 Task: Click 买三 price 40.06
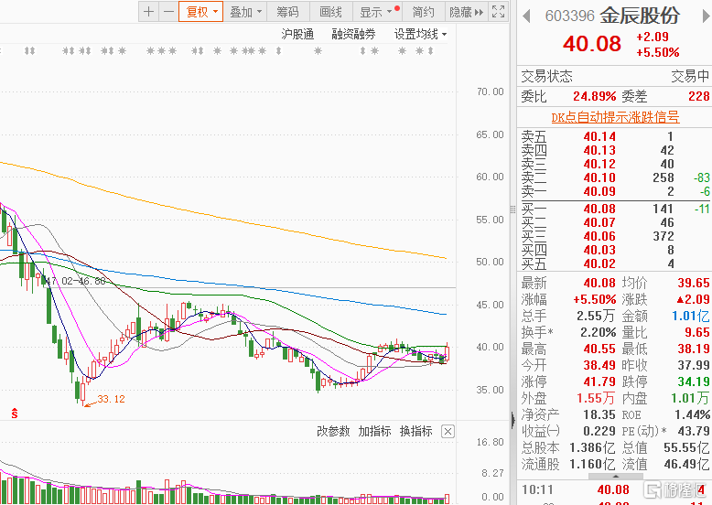point(599,236)
